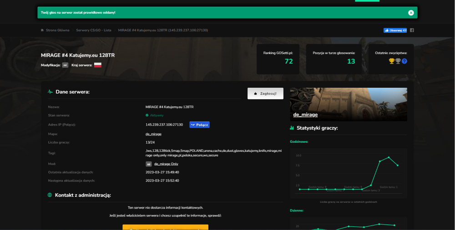Open the de_mirage map link in Mapa row
The height and width of the screenshot is (230, 455).
153,134
